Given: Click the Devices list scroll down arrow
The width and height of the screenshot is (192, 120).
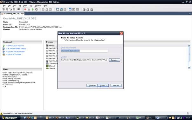Looking at the screenshot, I should click(x=189, y=67).
